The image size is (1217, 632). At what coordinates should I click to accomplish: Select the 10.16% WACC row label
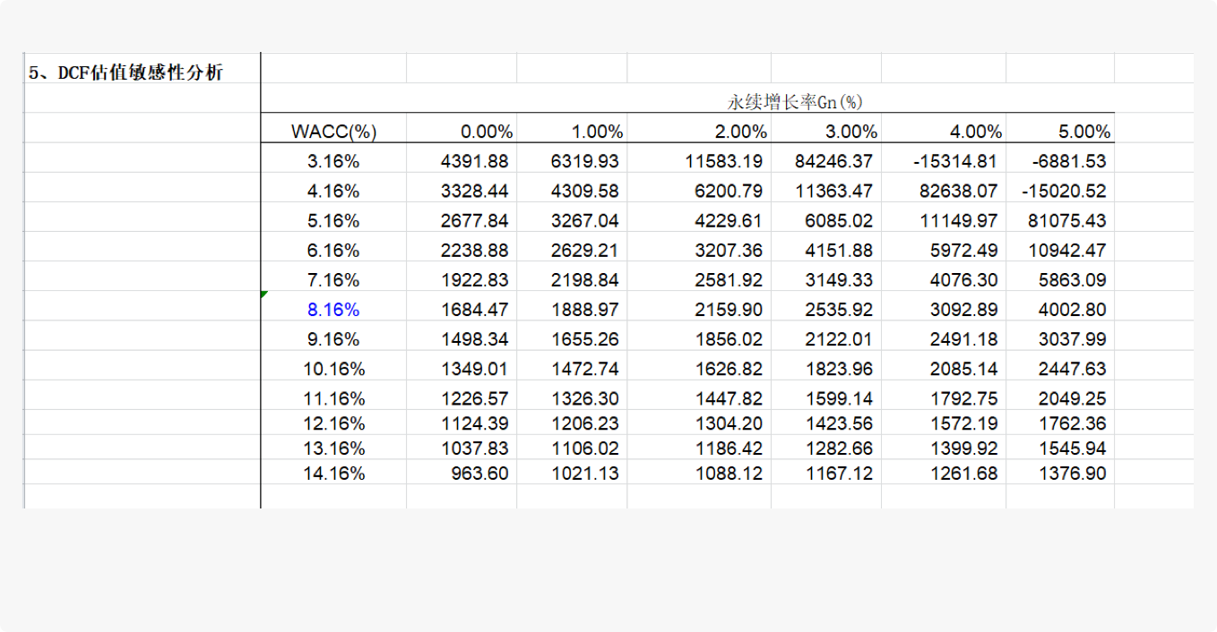click(333, 369)
